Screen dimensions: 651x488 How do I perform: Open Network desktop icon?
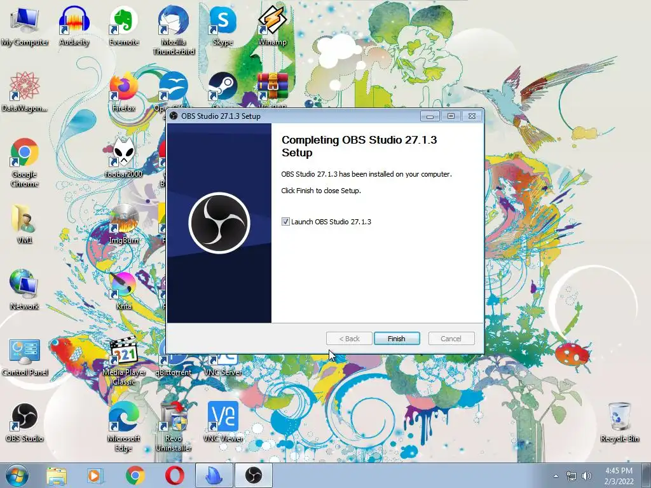[24, 290]
